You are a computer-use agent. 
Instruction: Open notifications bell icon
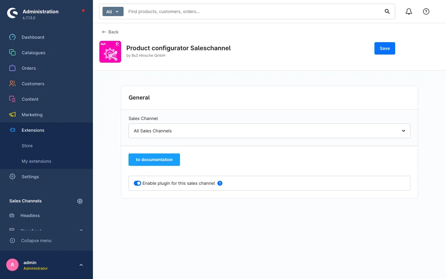[409, 11]
